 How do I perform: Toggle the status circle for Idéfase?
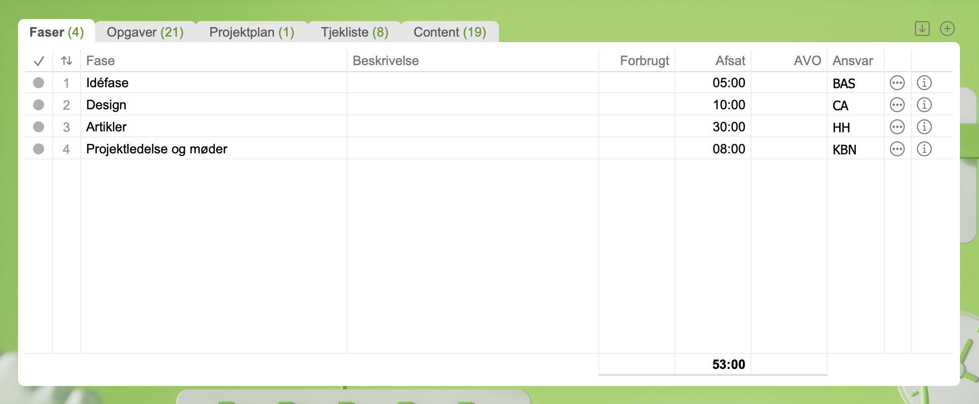click(39, 83)
